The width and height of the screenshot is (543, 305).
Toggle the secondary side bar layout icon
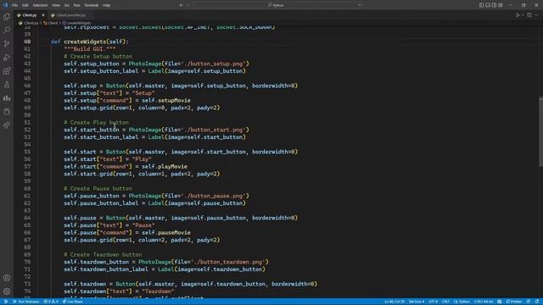coord(494,5)
